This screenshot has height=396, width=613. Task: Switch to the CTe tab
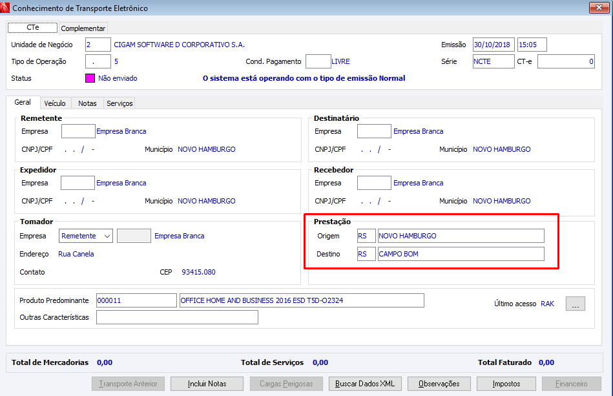coord(32,27)
